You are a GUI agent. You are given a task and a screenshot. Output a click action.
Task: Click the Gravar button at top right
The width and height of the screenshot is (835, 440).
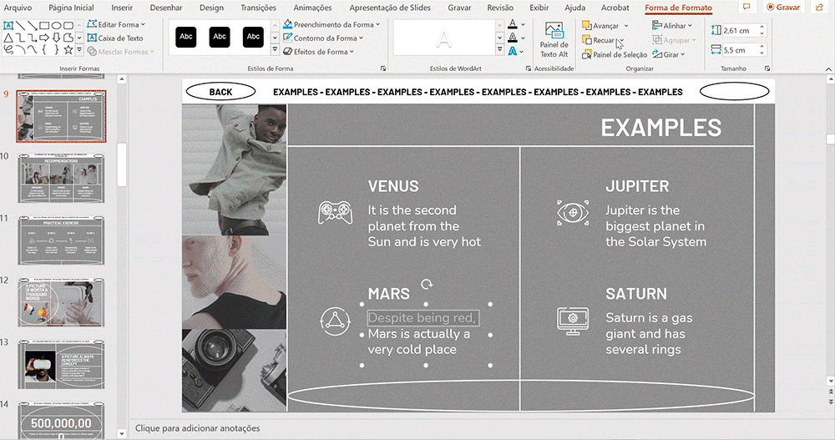[x=783, y=8]
